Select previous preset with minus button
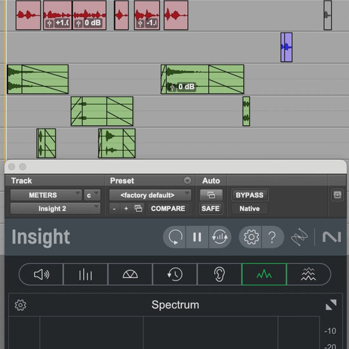 click(114, 209)
